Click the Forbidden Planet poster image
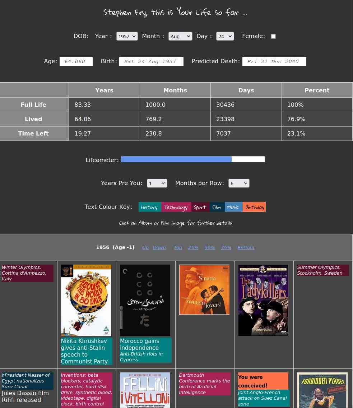The height and width of the screenshot is (408, 353). [322, 390]
